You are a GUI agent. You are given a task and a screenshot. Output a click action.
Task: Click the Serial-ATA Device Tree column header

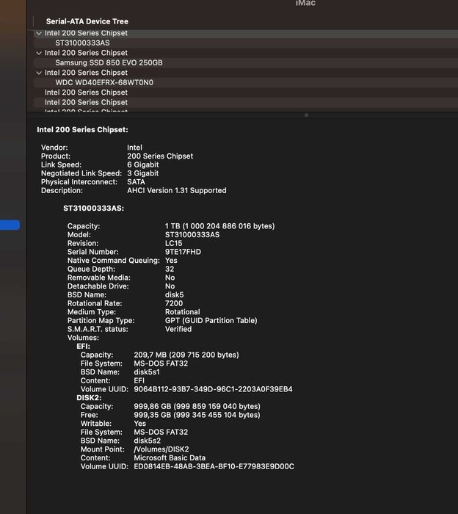pyautogui.click(x=87, y=21)
